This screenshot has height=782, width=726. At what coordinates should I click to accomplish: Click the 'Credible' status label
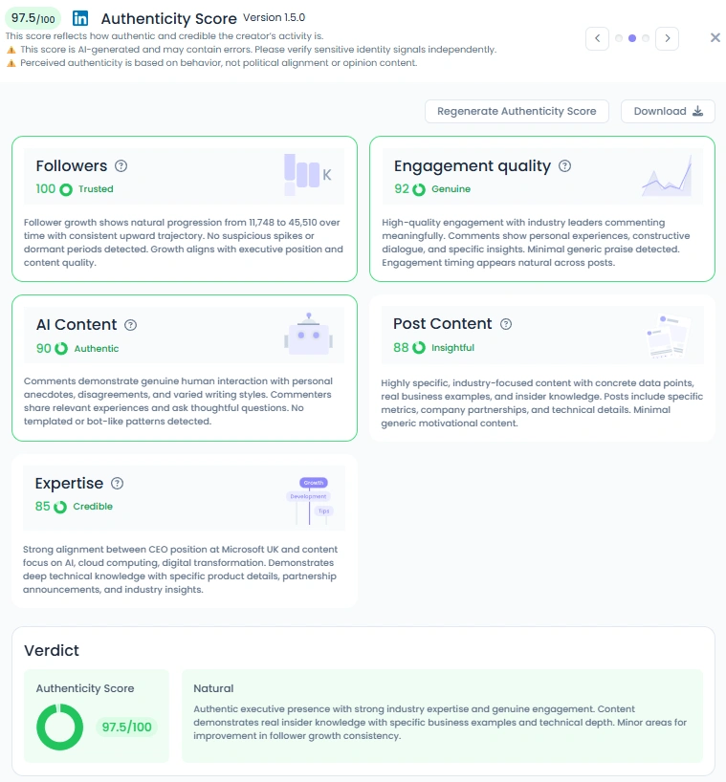(93, 507)
